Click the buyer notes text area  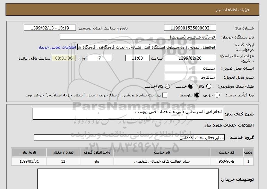128,179
